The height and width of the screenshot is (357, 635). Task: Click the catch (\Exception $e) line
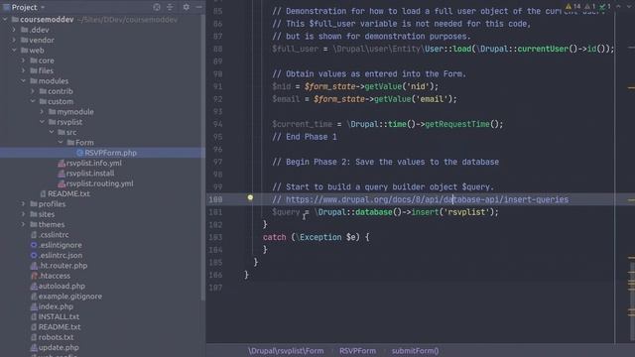point(316,237)
